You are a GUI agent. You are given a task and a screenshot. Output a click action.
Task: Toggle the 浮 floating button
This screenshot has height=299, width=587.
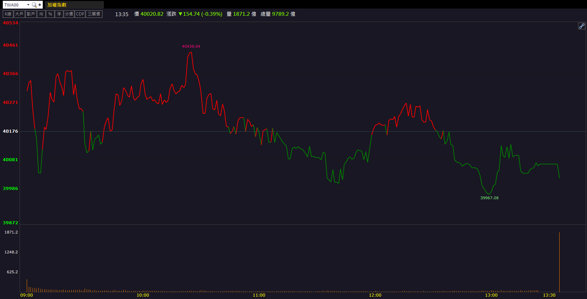(59, 14)
